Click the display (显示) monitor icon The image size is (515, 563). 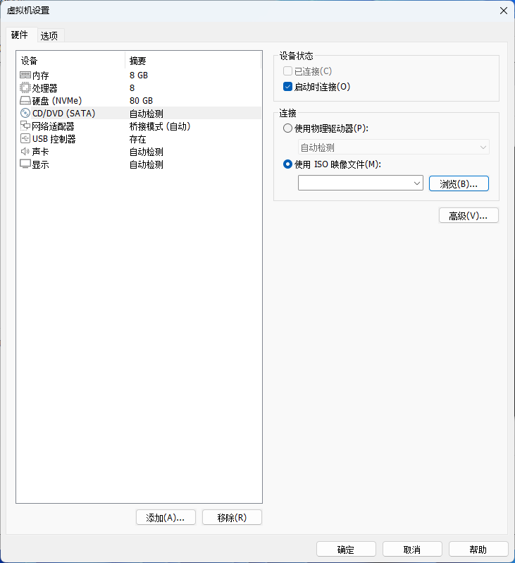tap(25, 164)
